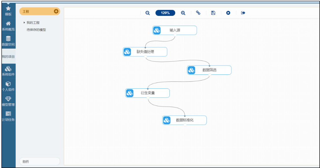Open 模型管理 in the sidebar
Viewport: 320px width, 168px height.
pyautogui.click(x=8, y=101)
